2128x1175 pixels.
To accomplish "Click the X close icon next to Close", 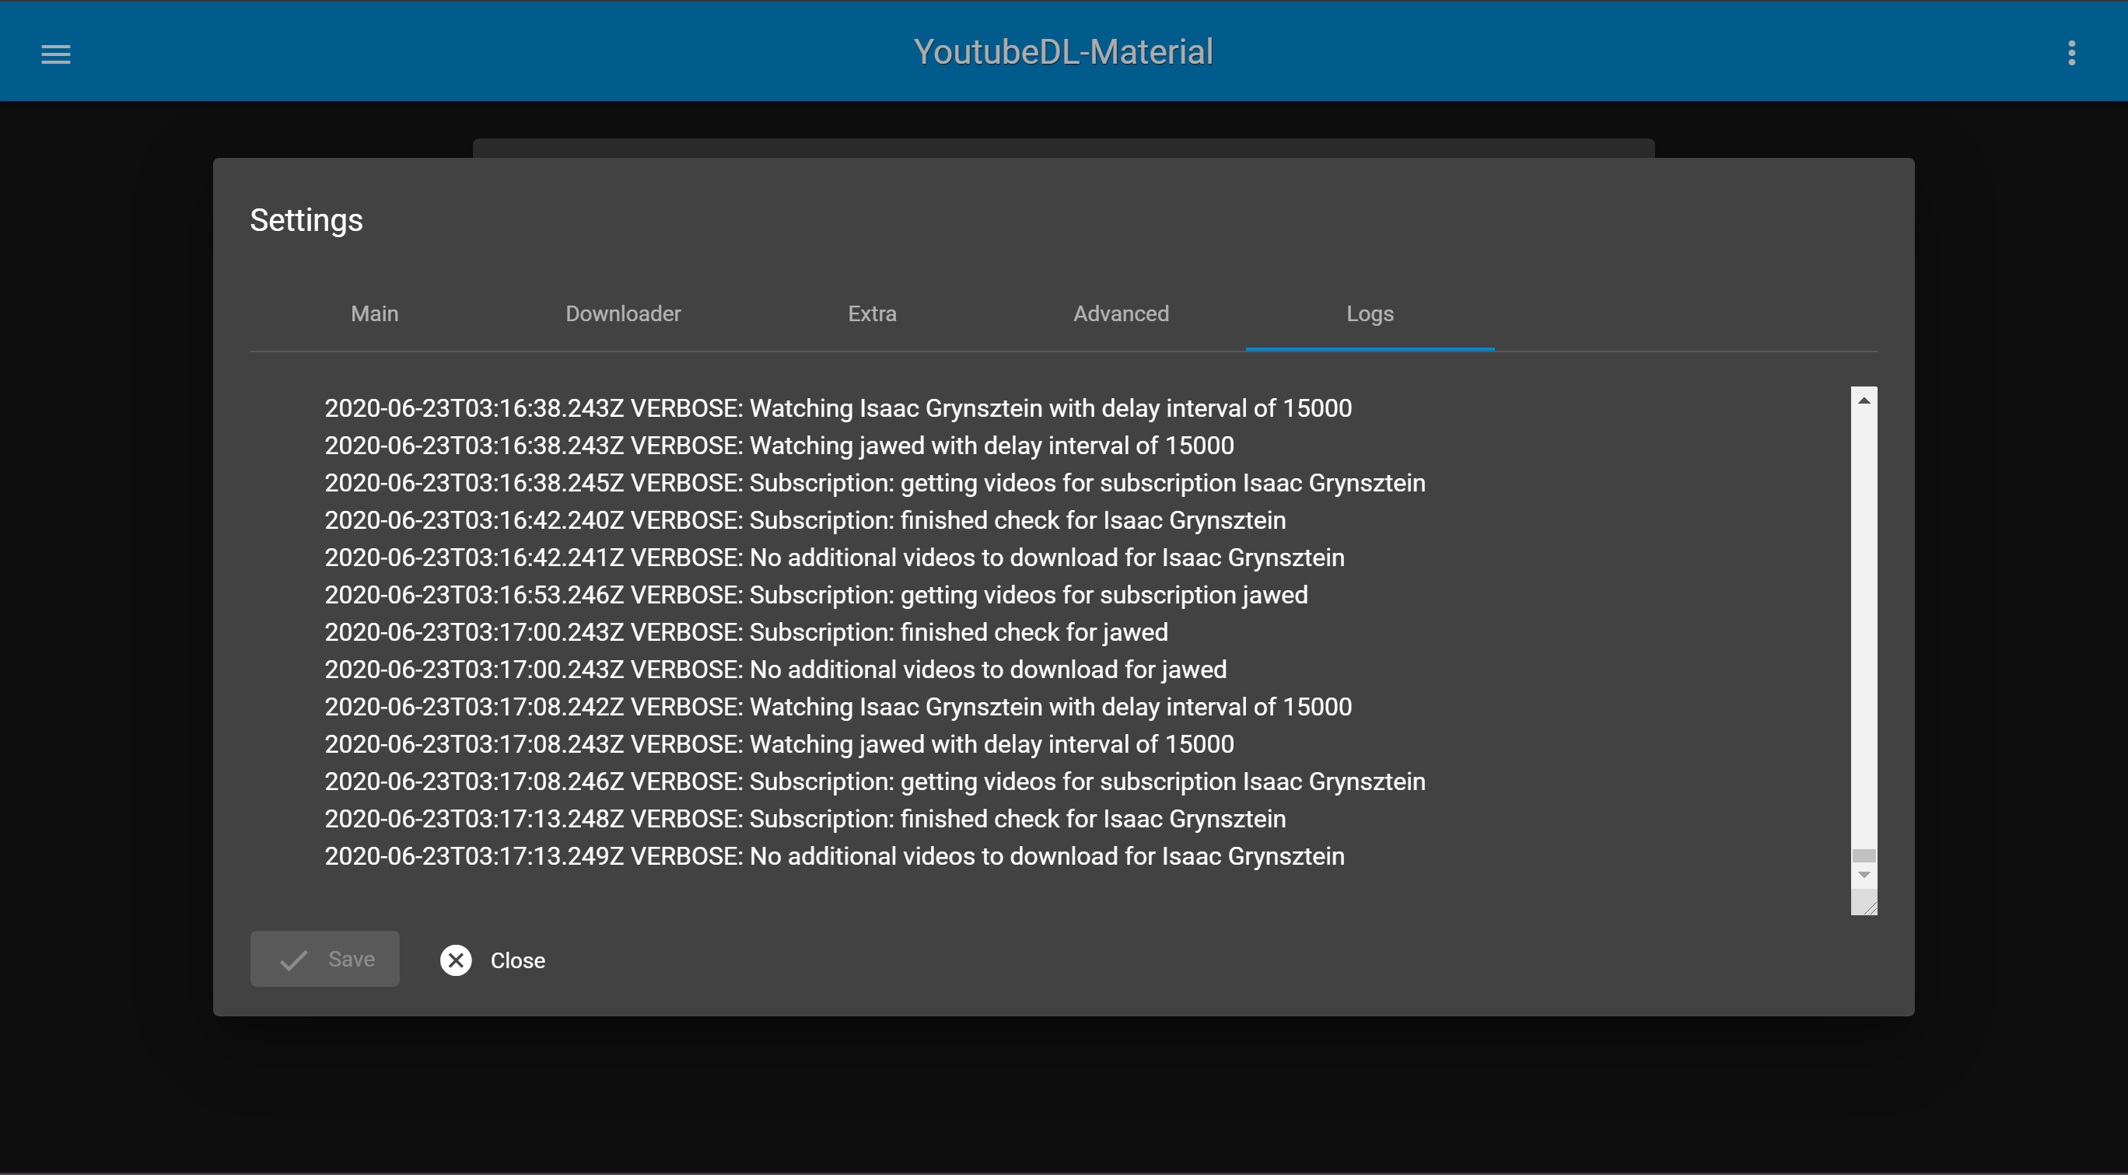I will [x=456, y=960].
